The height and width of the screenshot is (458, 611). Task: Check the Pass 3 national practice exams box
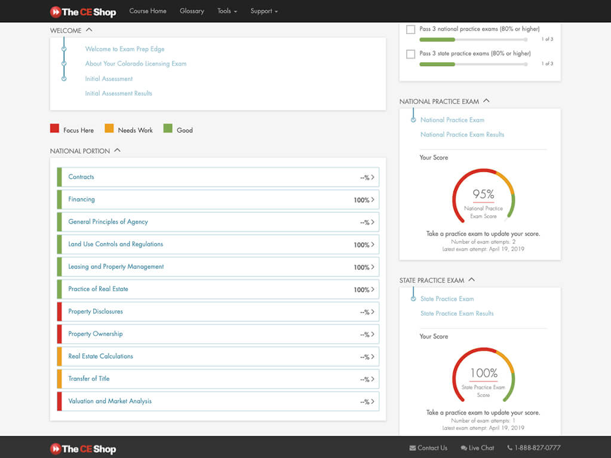point(410,29)
